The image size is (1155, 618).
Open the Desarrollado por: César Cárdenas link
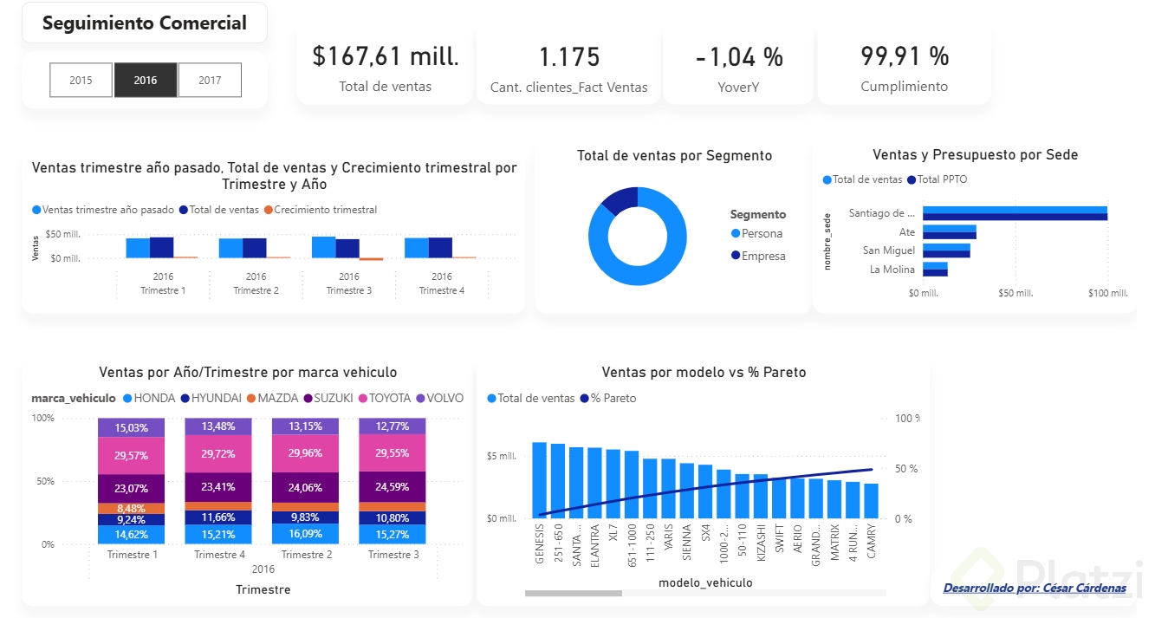[1035, 588]
